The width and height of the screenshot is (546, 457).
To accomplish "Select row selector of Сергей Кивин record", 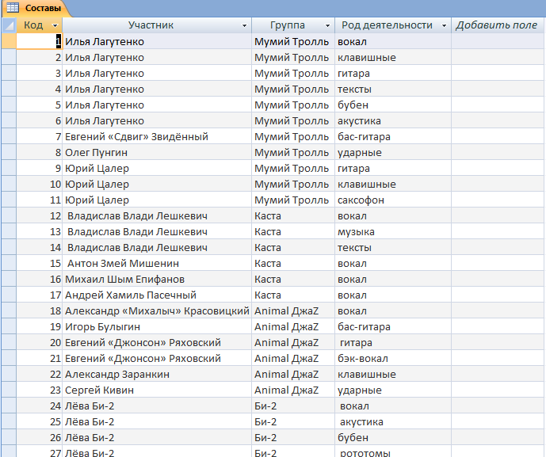I will point(9,390).
